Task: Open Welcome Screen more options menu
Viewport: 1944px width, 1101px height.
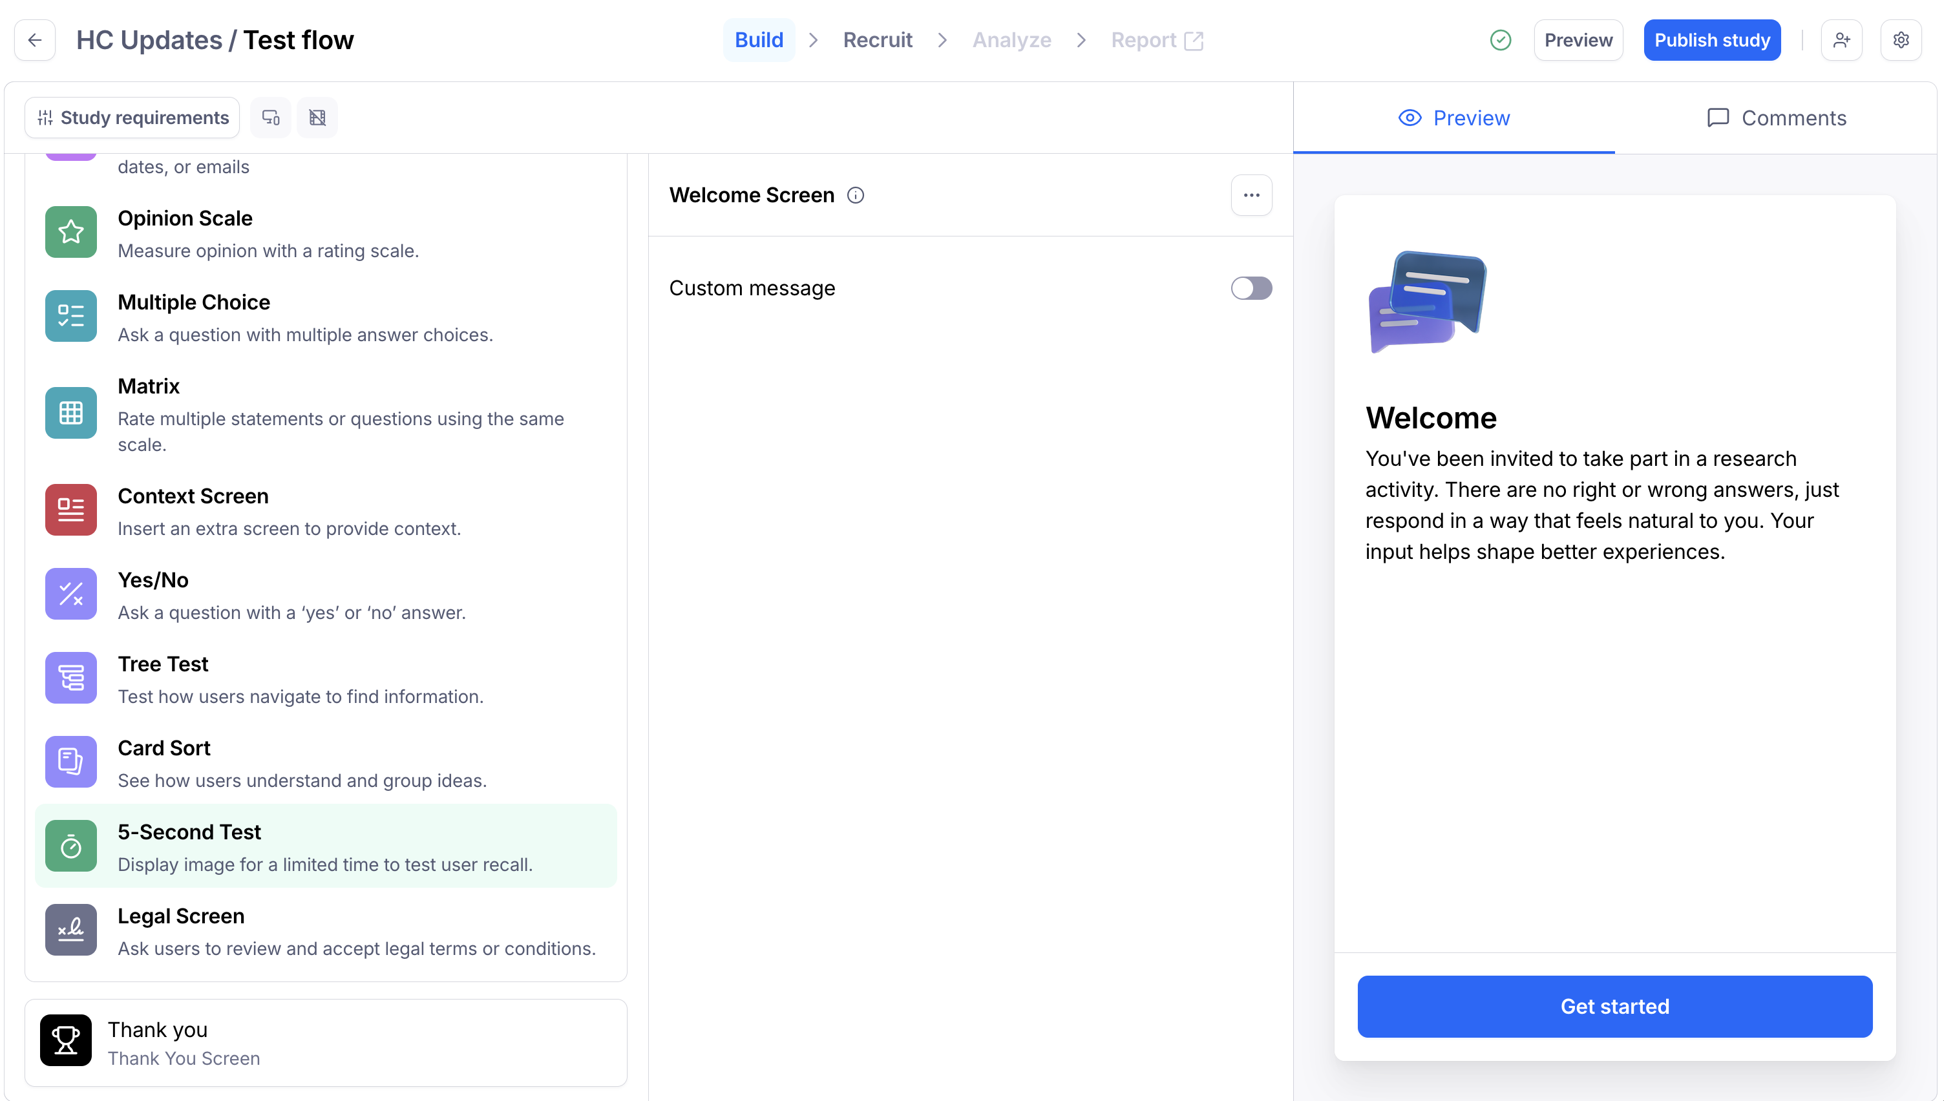Action: (1251, 195)
